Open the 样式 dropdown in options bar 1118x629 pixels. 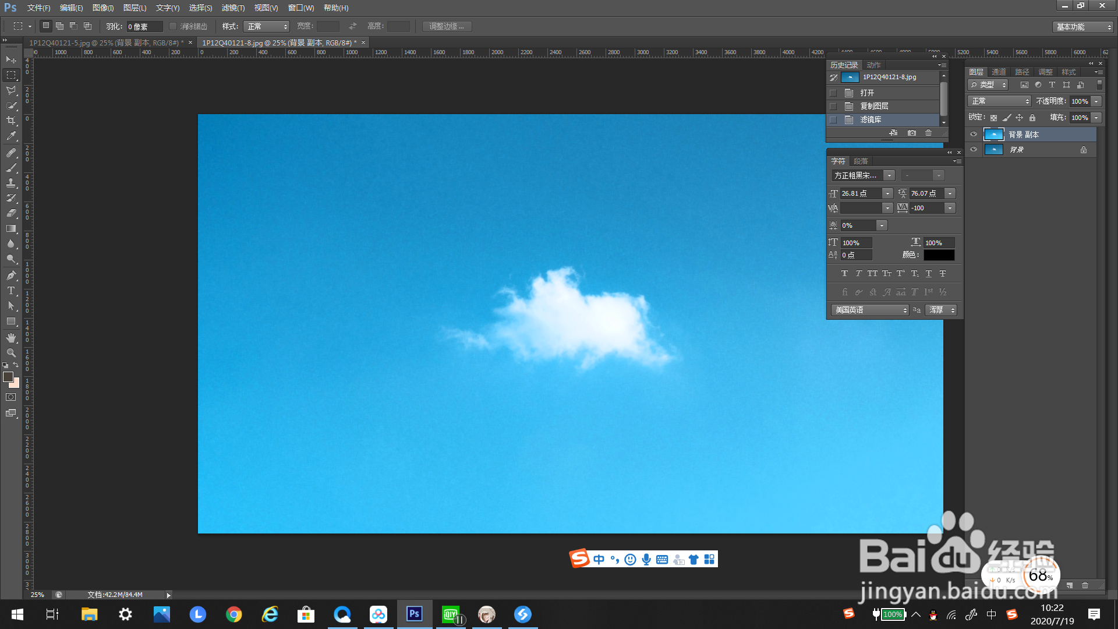coord(267,26)
